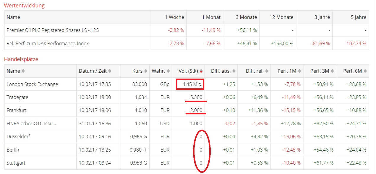376x174 pixels.
Task: Click the red sort arrow beside Vol. (Stk)
Action: (x=201, y=71)
